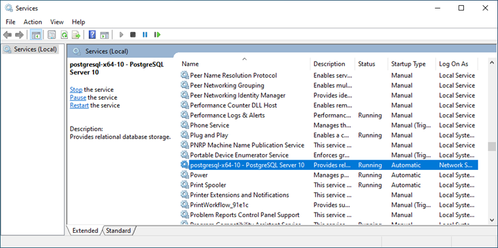498x248 pixels.
Task: Select the Peer Networking Identity Manager row
Action: (329, 95)
